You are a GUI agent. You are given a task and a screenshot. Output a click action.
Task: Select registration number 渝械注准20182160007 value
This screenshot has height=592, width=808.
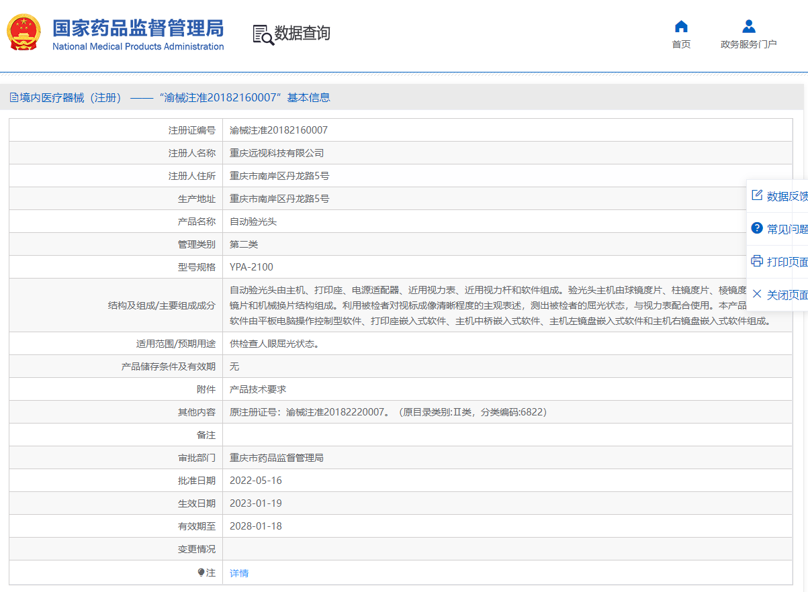[279, 130]
